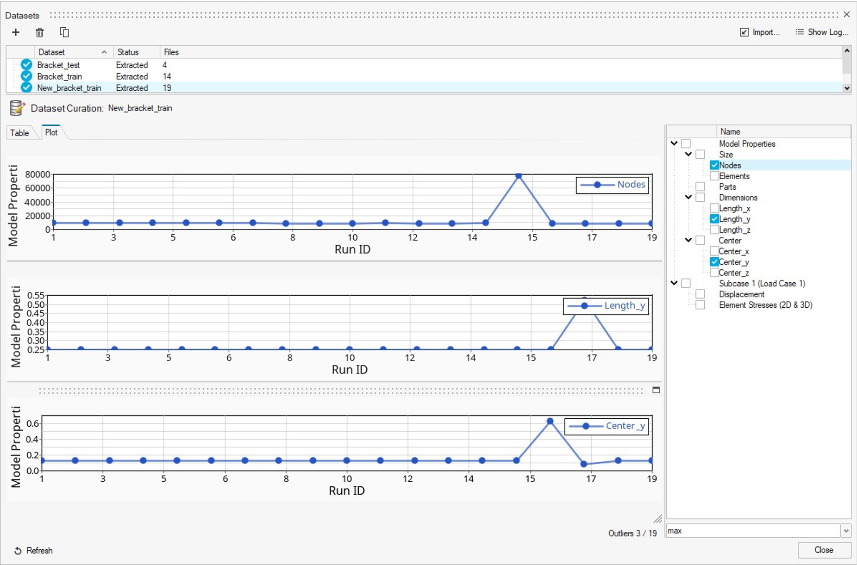Check the Elements checkbox
This screenshot has height=565, width=857.
(714, 176)
